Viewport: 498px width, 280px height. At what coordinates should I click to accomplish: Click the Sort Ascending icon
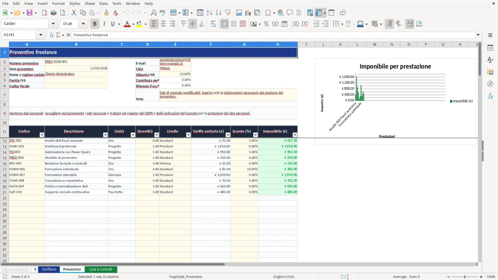209,13
